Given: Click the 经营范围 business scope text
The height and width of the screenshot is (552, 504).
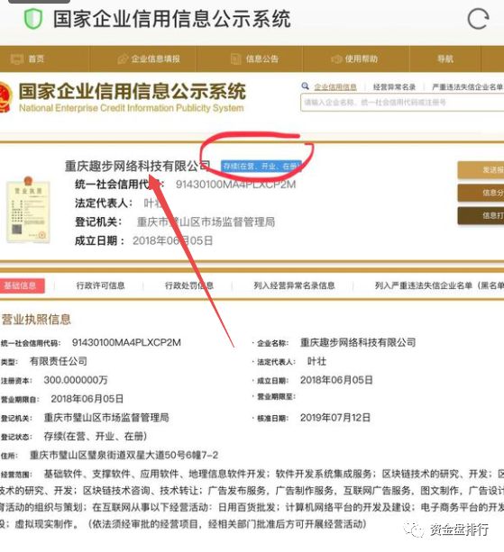Looking at the screenshot, I should (252, 499).
